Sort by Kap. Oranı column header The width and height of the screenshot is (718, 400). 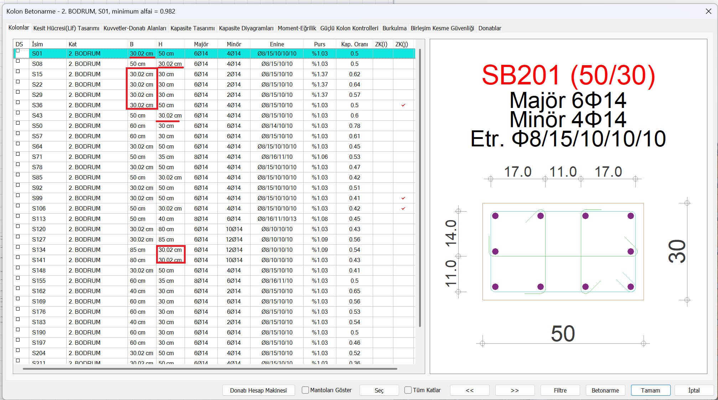[354, 44]
